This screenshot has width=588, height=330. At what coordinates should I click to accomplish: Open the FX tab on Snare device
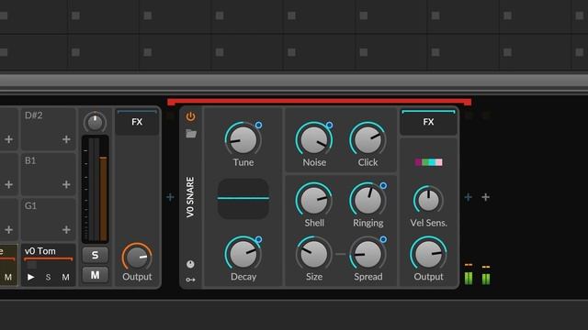[428, 122]
